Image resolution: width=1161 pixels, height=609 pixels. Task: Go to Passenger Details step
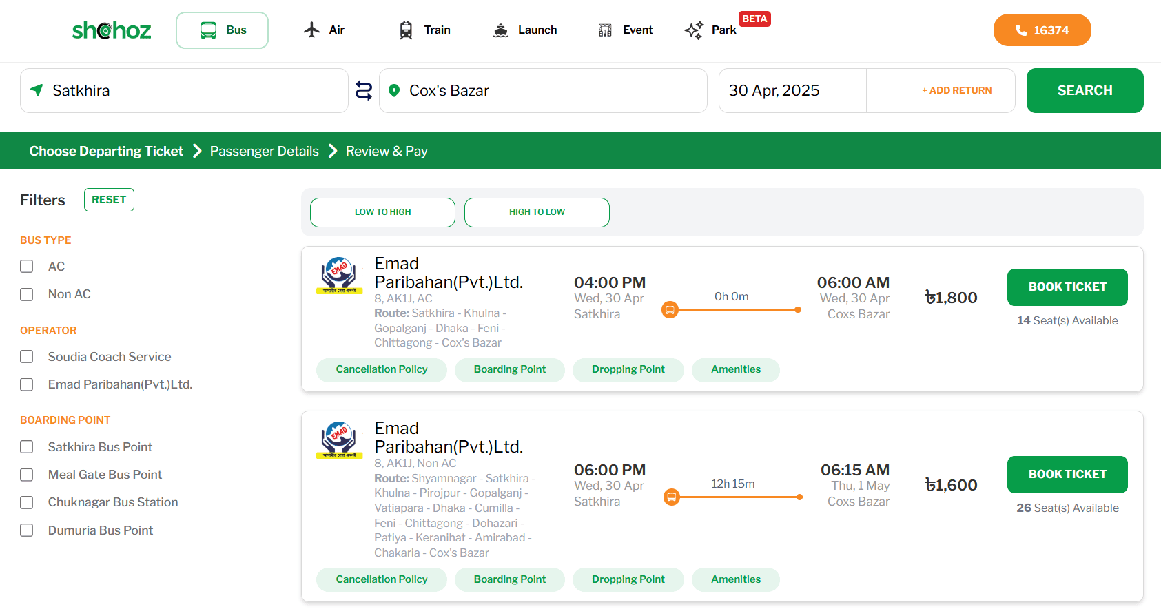[265, 151]
